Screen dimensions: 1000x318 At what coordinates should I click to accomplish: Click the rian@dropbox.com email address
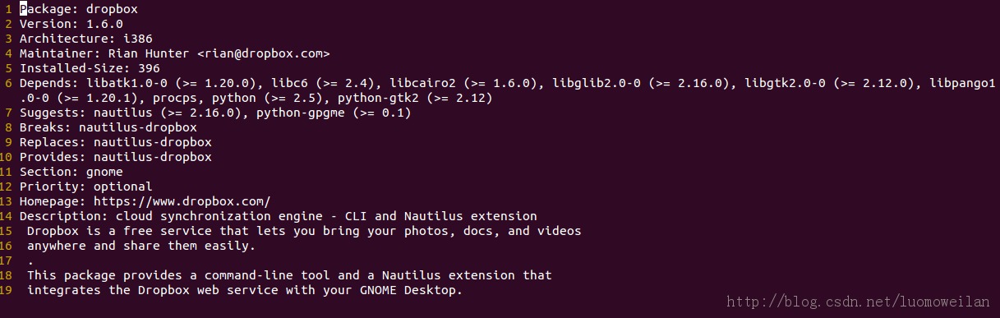264,53
